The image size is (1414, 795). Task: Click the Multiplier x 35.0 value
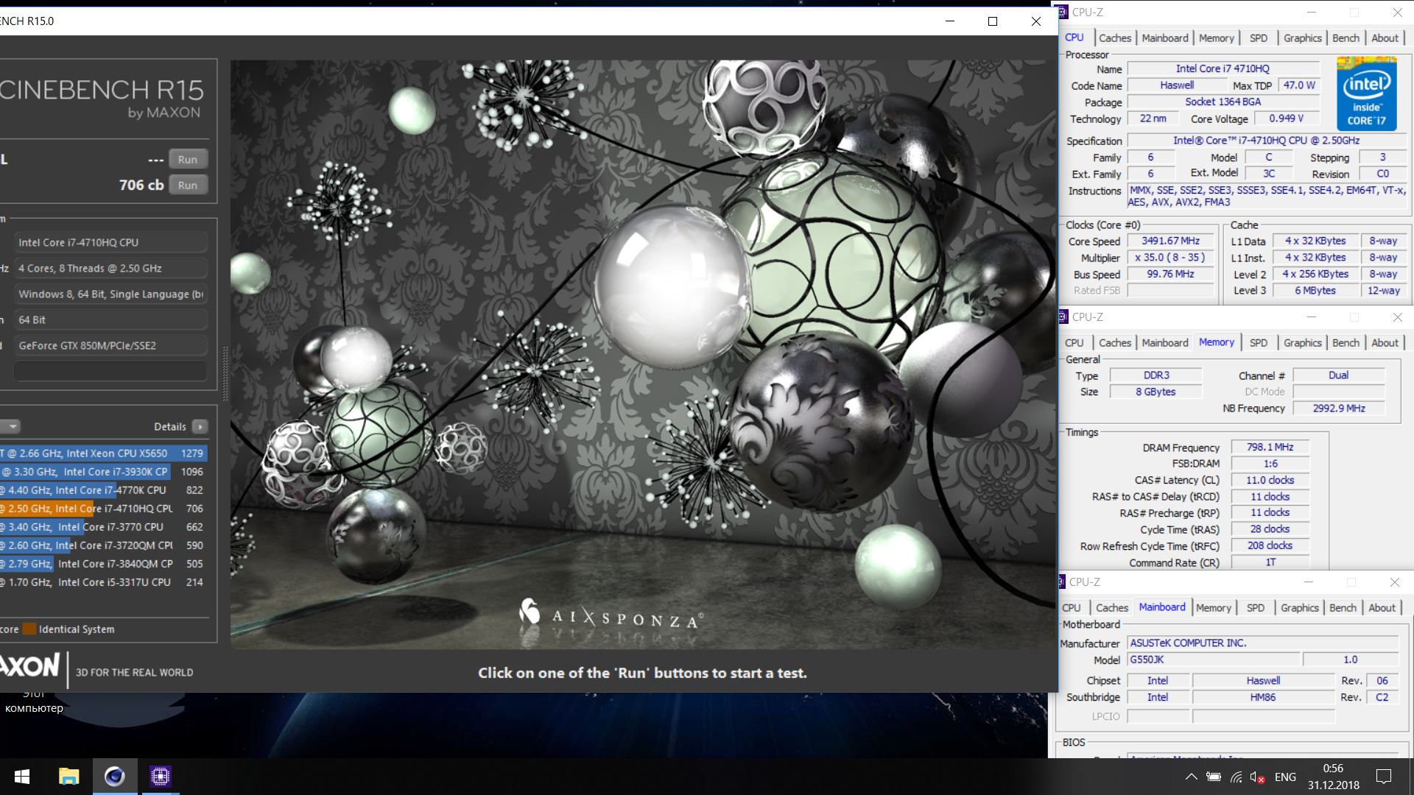coord(1170,258)
